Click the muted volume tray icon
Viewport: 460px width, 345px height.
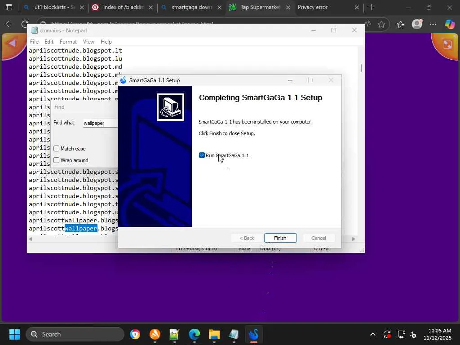pos(413,334)
